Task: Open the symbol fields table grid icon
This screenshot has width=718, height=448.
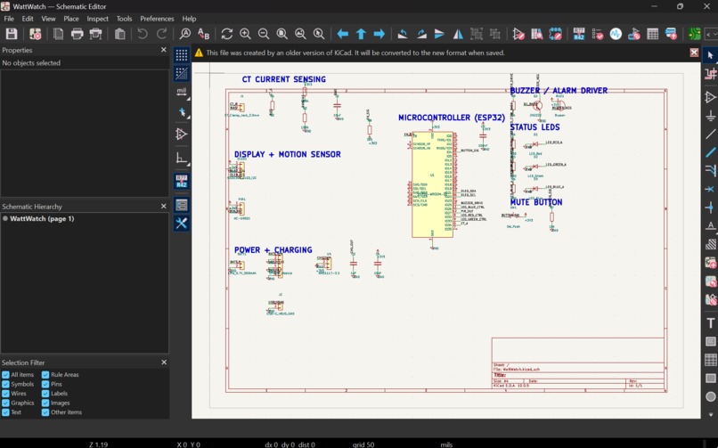Action: click(652, 34)
